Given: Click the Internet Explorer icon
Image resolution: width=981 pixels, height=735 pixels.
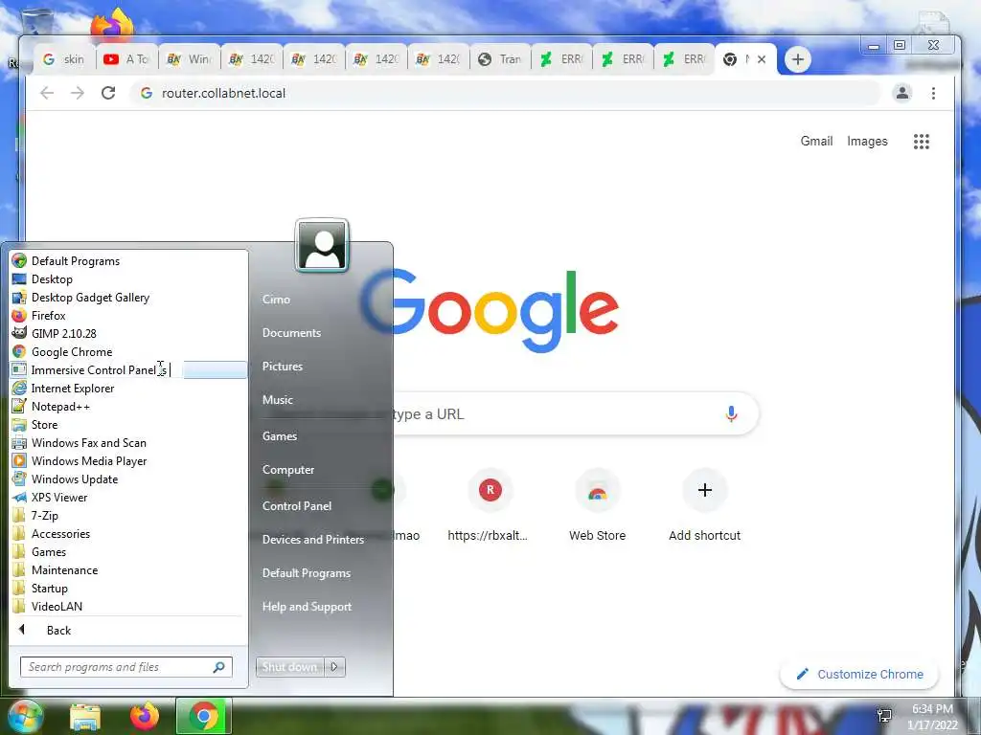Looking at the screenshot, I should pyautogui.click(x=19, y=388).
